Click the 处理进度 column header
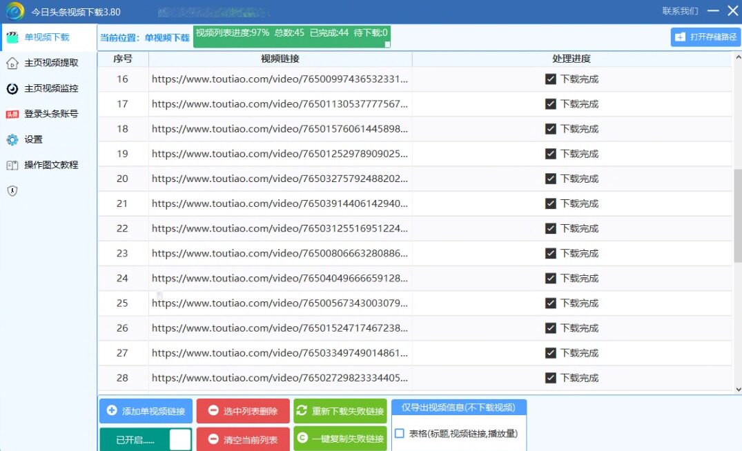This screenshot has height=451, width=742. (x=572, y=59)
